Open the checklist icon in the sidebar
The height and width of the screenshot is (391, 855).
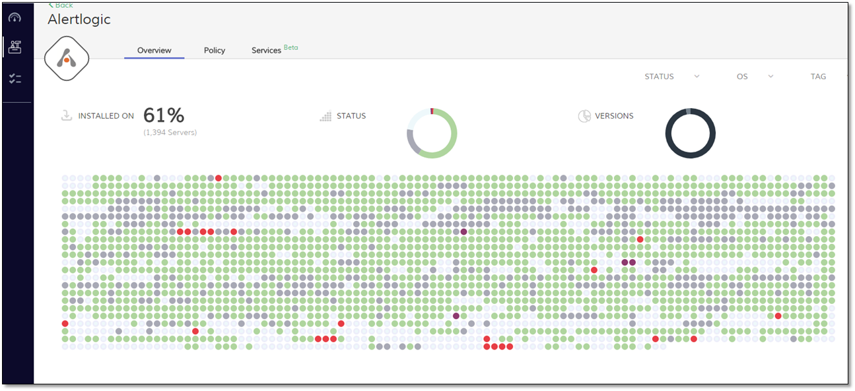(x=15, y=79)
